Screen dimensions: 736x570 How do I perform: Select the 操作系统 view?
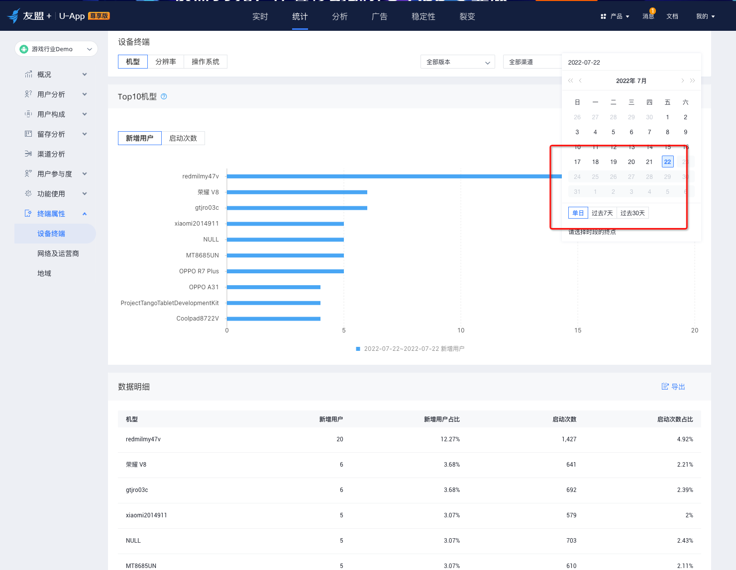(206, 62)
